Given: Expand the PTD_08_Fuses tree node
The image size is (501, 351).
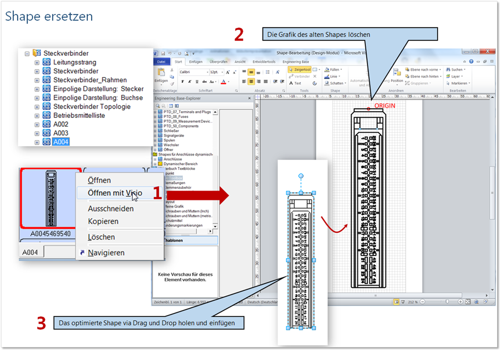Looking at the screenshot, I should 155,117.
